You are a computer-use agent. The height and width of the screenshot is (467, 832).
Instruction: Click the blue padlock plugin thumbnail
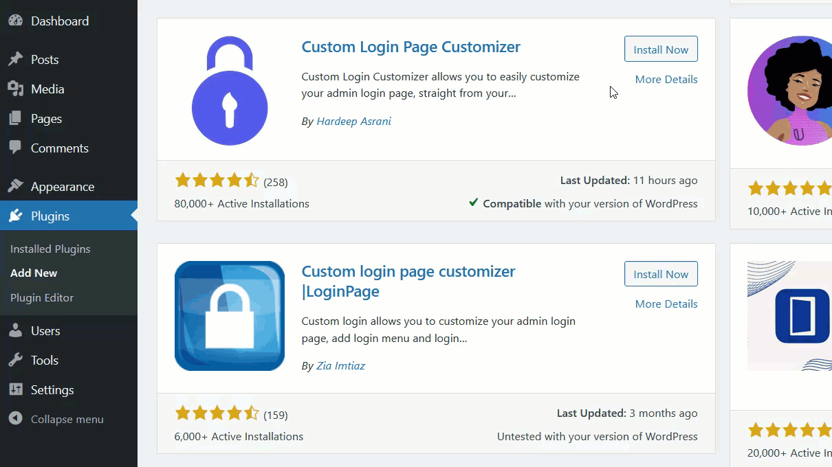coord(230,316)
